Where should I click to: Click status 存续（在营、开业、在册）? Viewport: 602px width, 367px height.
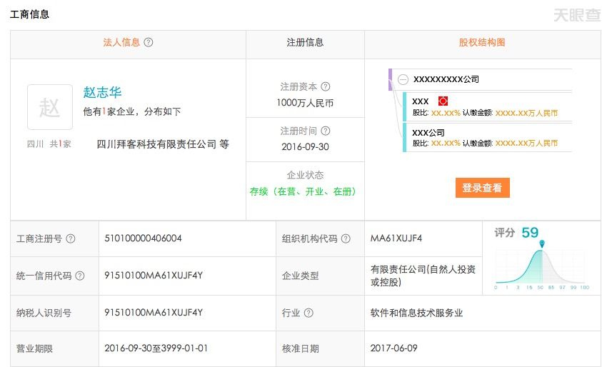point(303,191)
